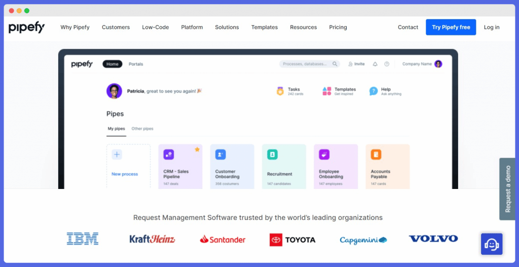The height and width of the screenshot is (267, 519).
Task: Click the Pipefy logo in the site header
Action: [x=26, y=27]
